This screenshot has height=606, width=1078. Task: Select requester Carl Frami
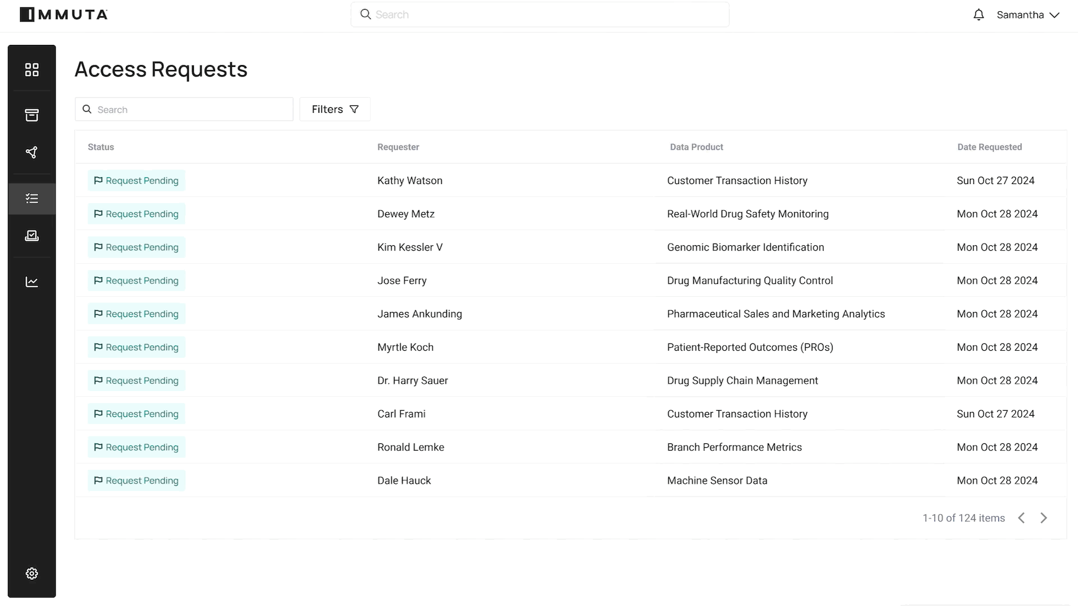click(401, 414)
